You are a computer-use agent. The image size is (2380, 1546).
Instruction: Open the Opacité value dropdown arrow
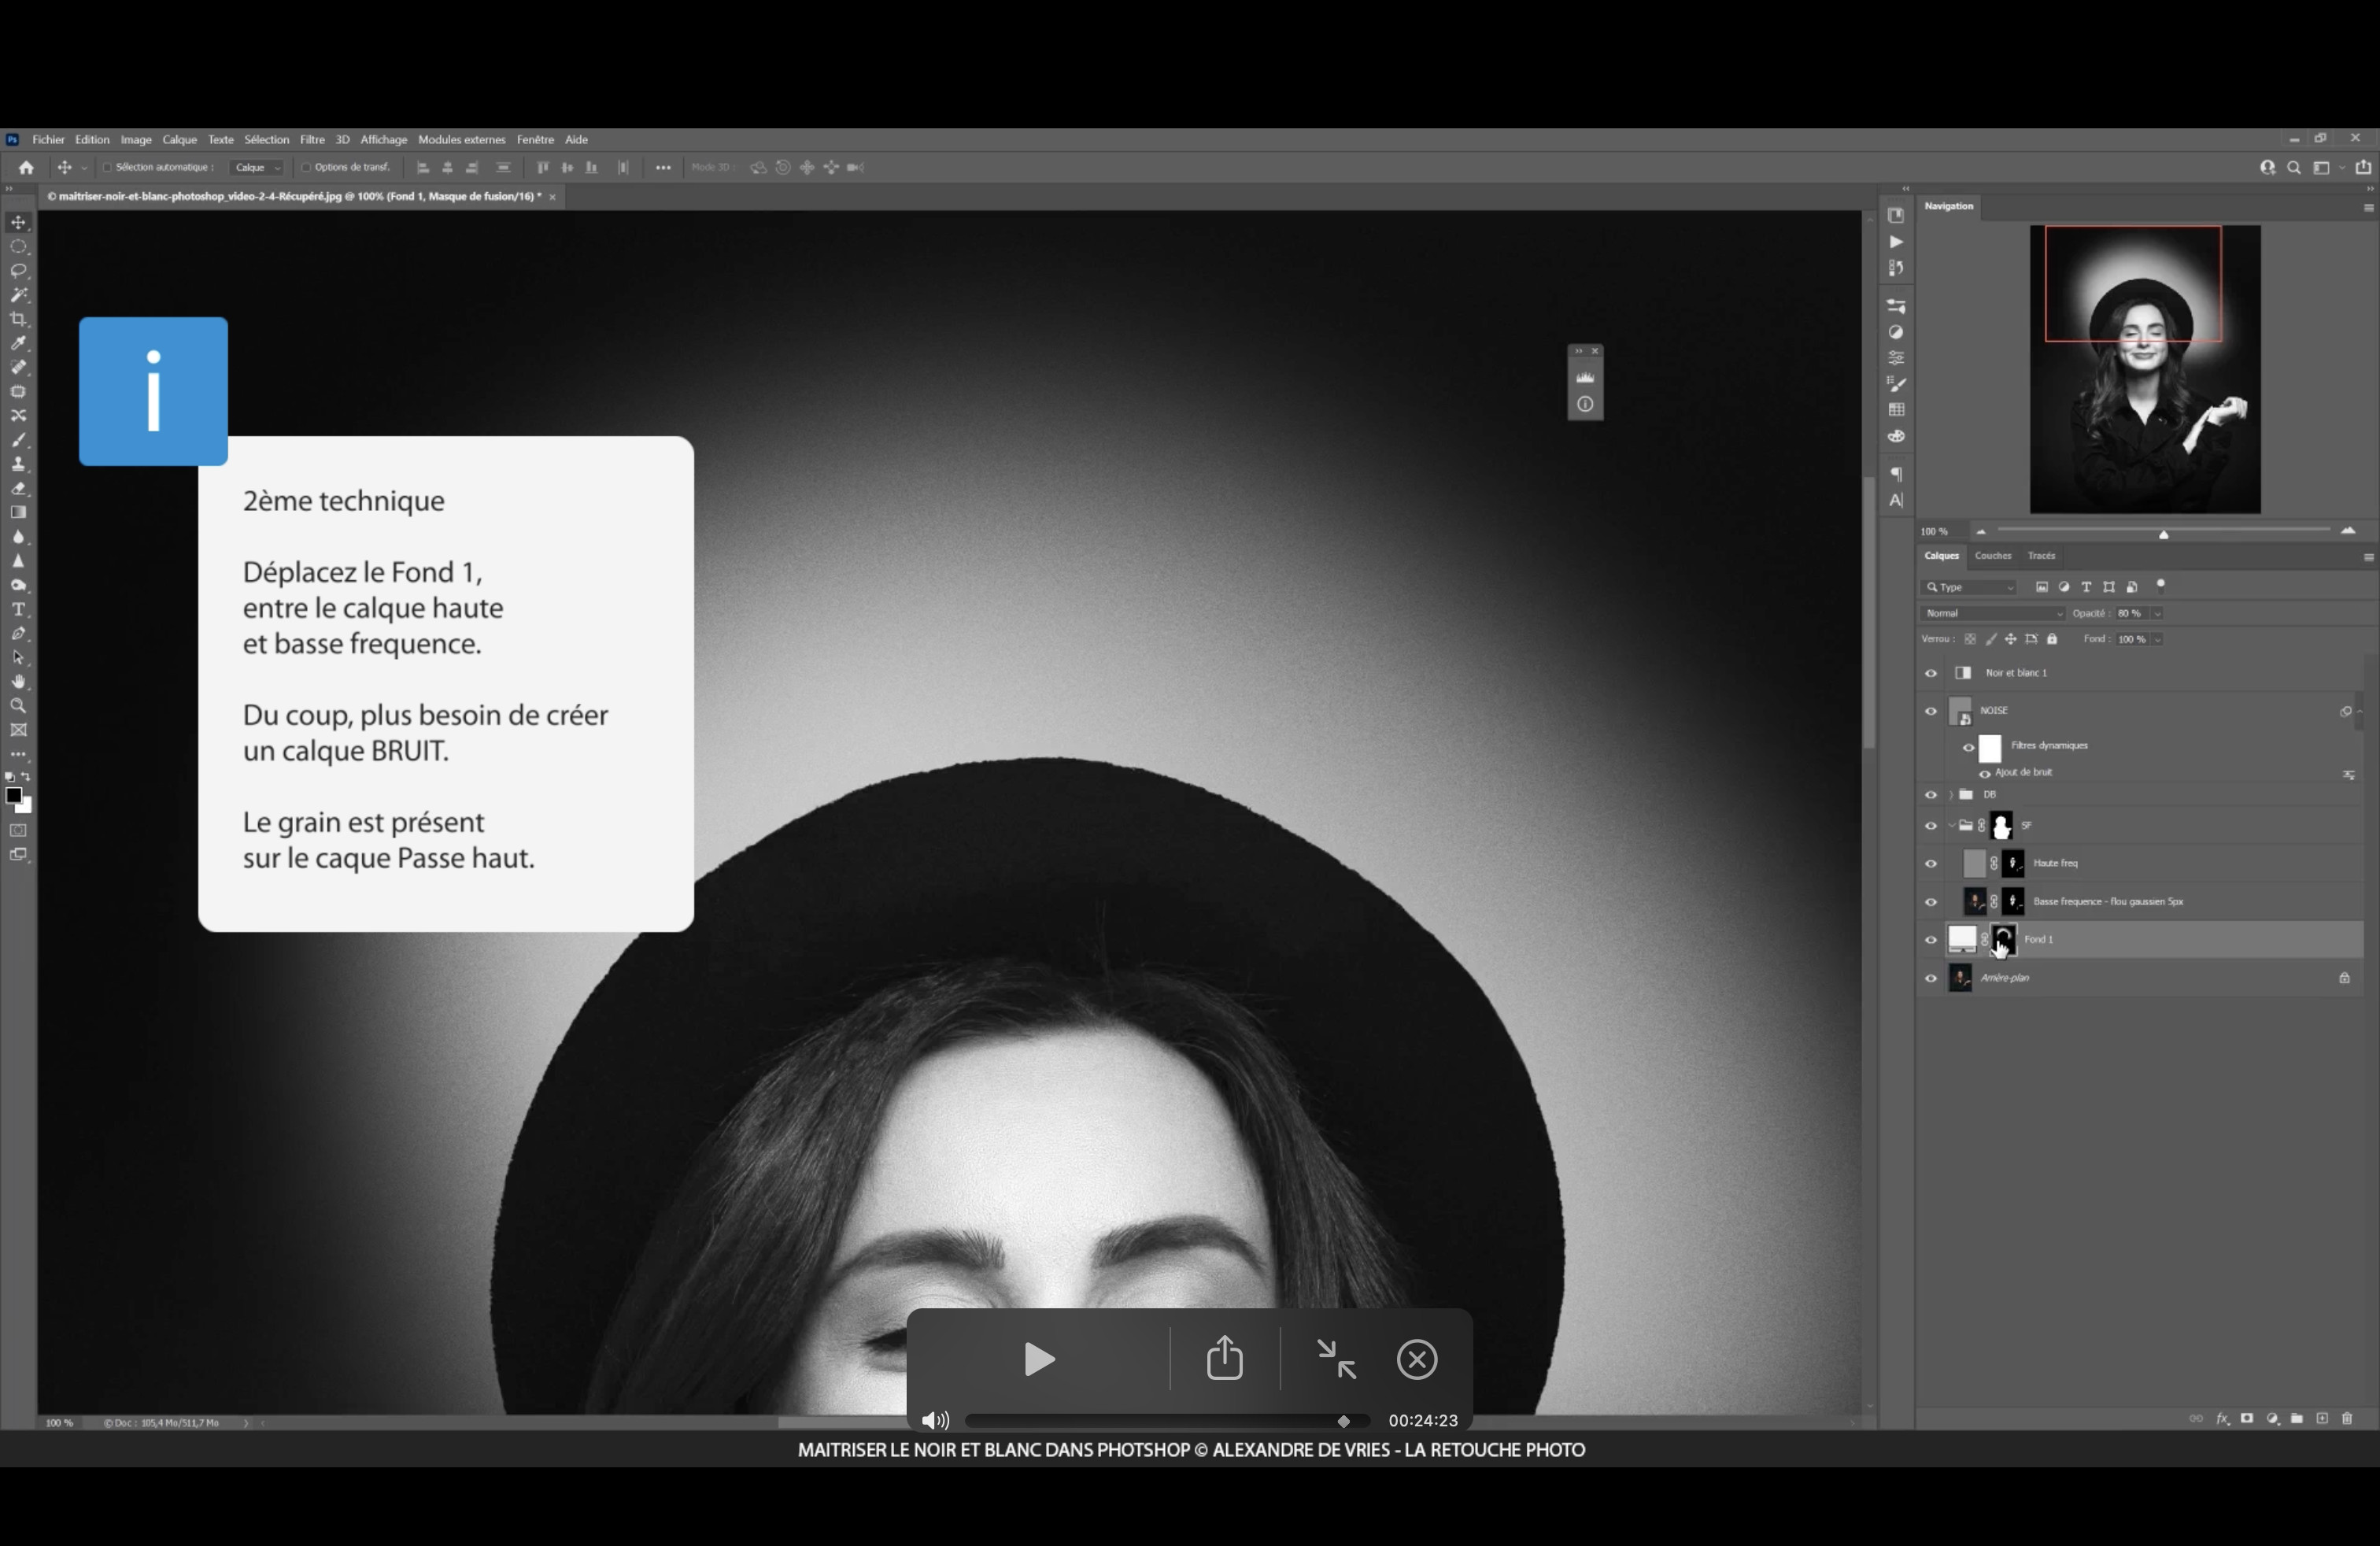2157,613
